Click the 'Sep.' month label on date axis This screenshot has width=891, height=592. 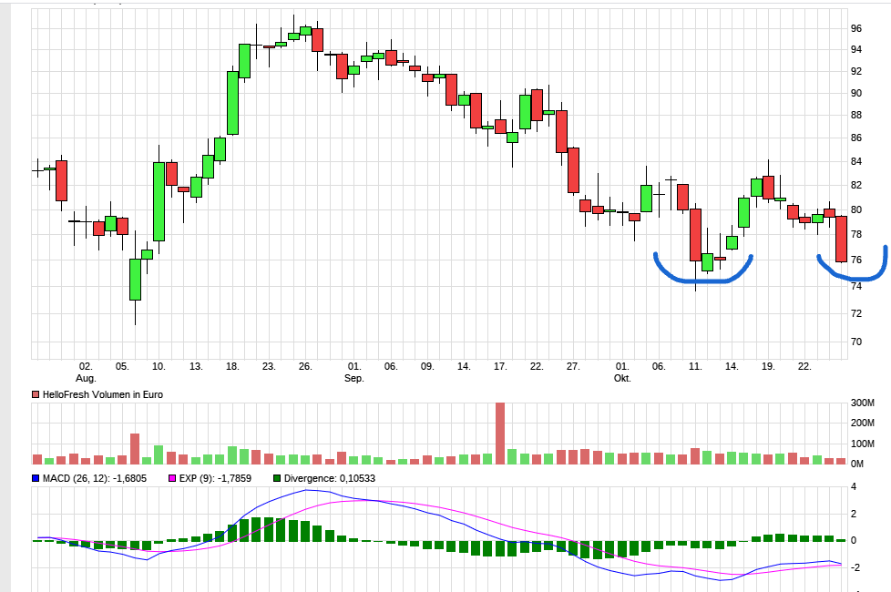[354, 378]
